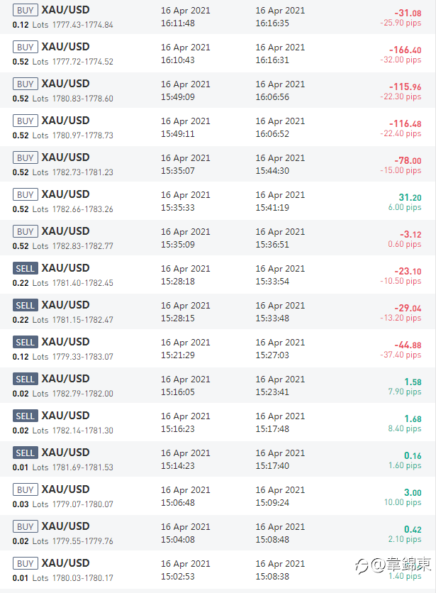
Task: Click the SELL badge on trade opened 15:14:23
Action: pyautogui.click(x=26, y=453)
